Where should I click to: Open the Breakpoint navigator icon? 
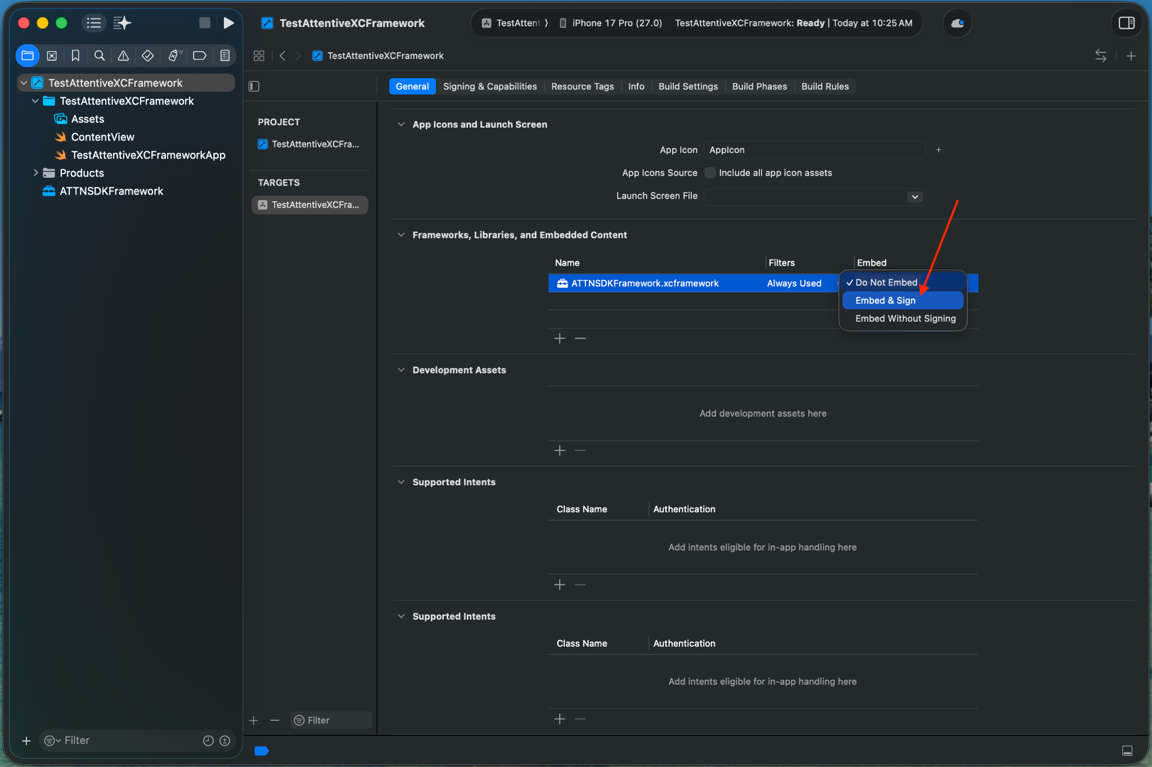(200, 56)
